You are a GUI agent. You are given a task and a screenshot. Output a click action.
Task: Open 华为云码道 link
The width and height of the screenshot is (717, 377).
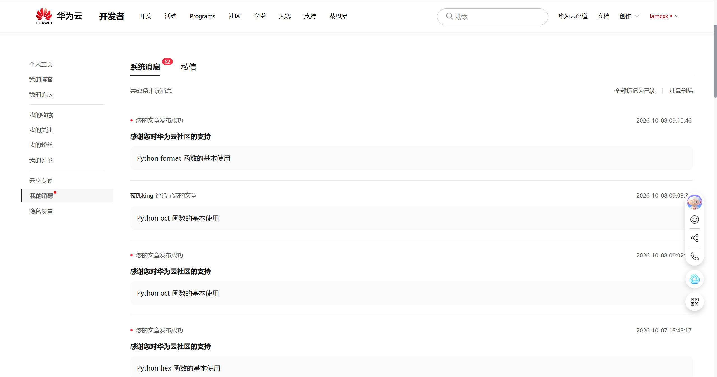point(573,16)
